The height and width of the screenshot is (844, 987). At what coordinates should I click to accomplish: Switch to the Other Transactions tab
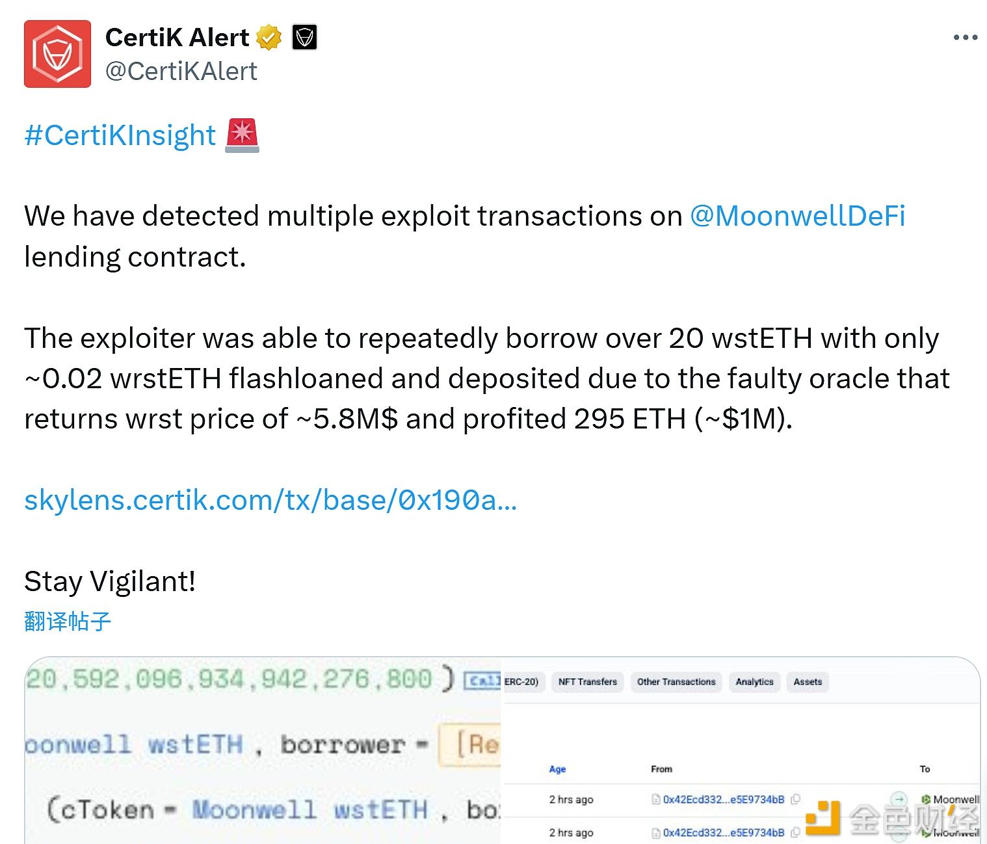[676, 682]
